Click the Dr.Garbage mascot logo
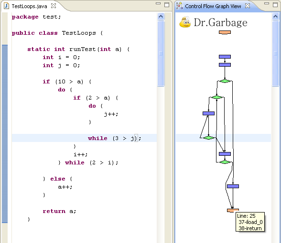 click(x=185, y=22)
